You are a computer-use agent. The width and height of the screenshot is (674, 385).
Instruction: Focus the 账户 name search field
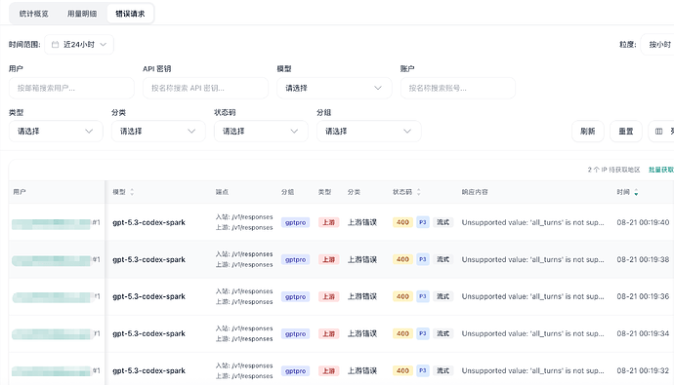[458, 89]
